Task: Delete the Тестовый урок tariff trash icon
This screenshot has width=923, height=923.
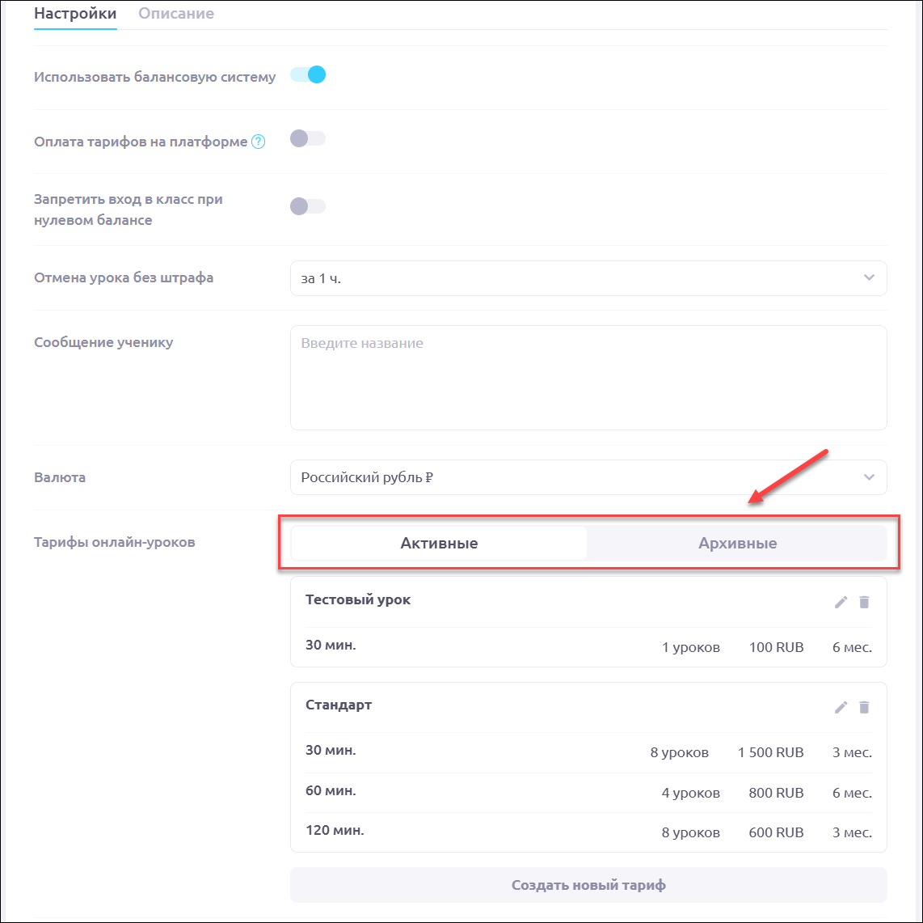Action: coord(864,602)
